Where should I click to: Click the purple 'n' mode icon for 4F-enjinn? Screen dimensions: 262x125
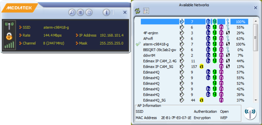221,33
